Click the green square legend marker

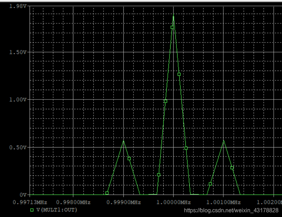point(32,210)
